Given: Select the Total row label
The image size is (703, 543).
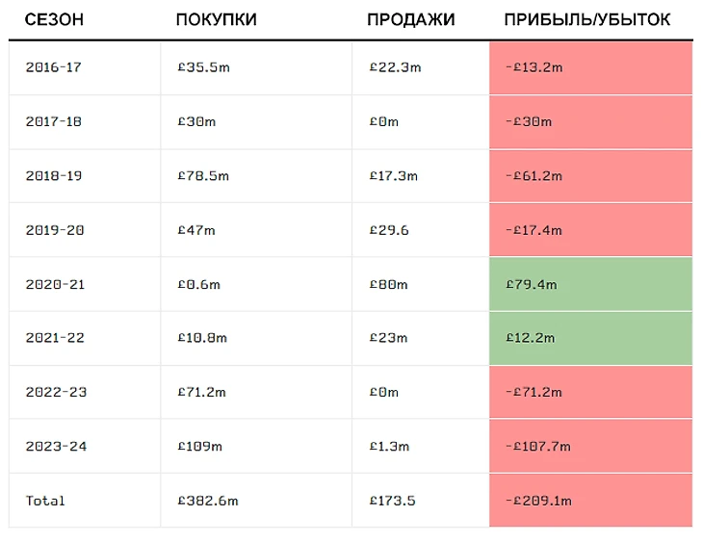Looking at the screenshot, I should 46,501.
